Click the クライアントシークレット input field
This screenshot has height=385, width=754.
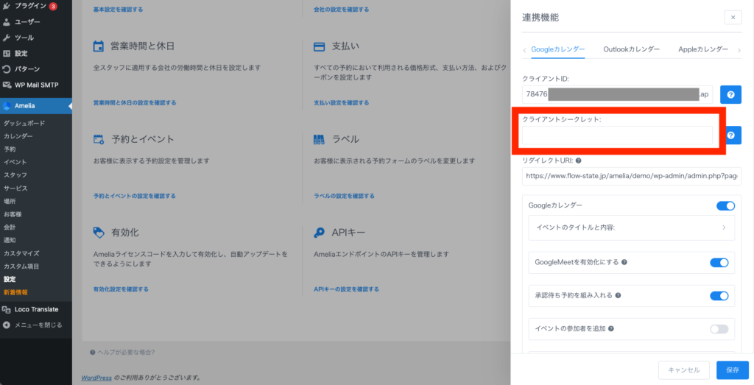click(x=617, y=135)
